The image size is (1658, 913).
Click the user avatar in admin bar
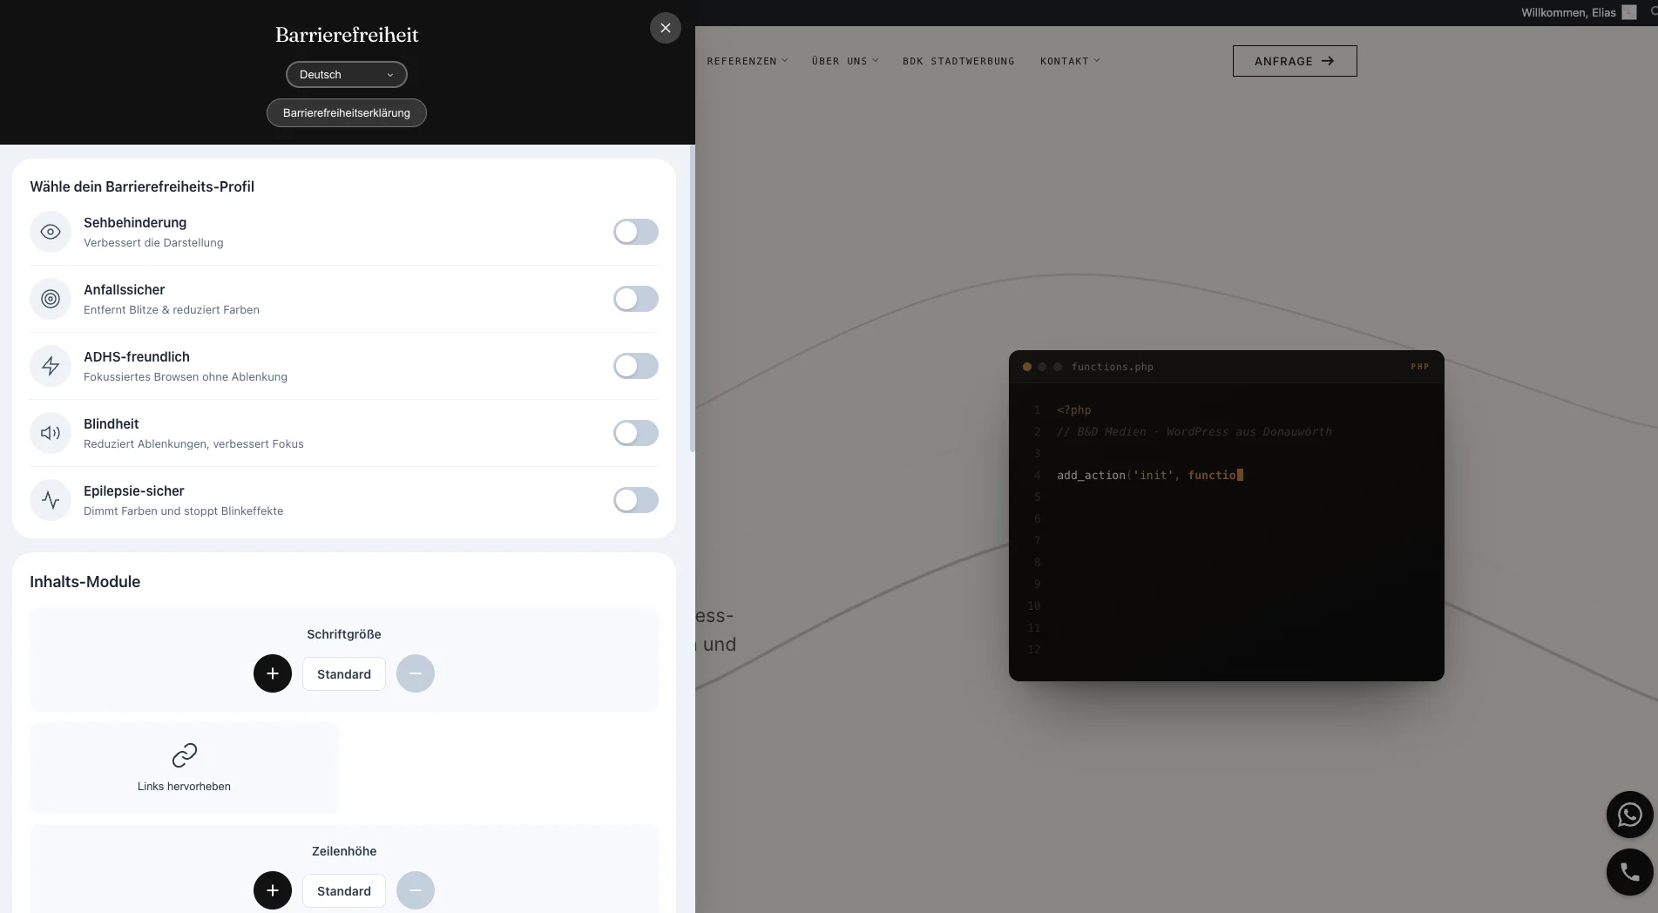1629,12
